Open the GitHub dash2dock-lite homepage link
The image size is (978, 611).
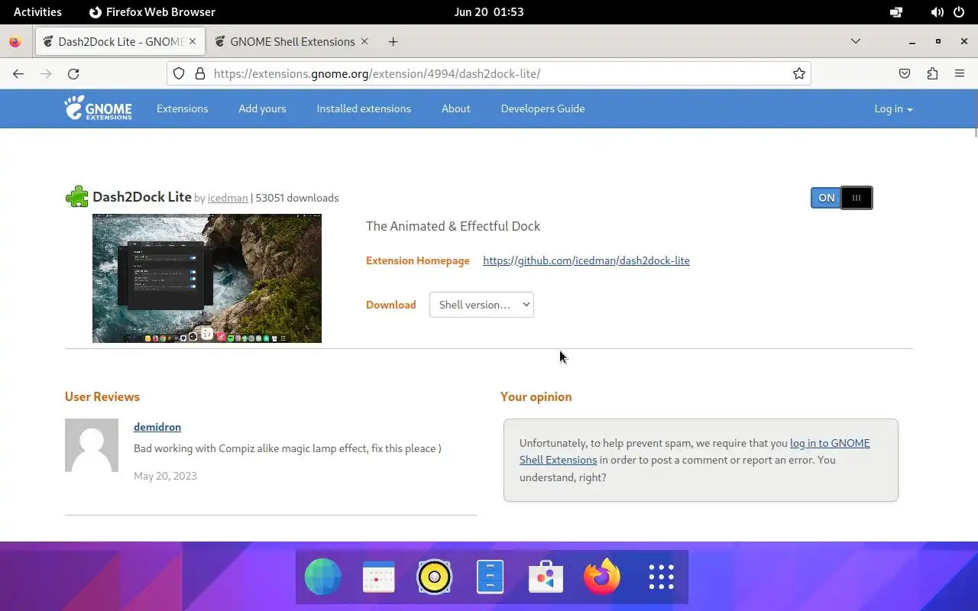click(586, 260)
